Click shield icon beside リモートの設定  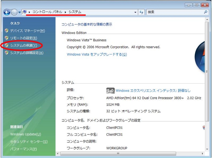point(7,38)
